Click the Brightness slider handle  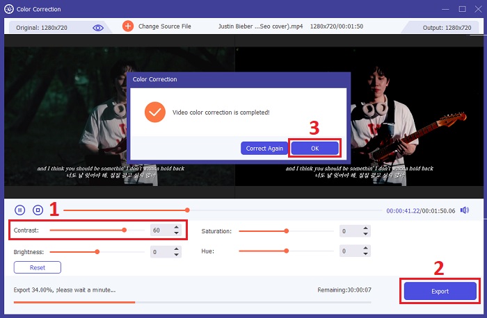97,251
